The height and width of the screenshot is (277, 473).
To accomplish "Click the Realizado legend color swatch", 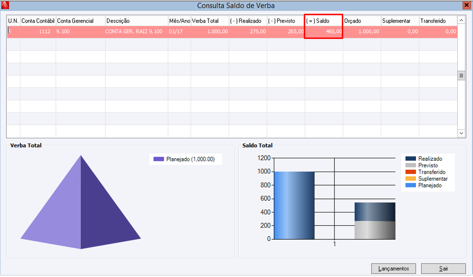I will (411, 159).
